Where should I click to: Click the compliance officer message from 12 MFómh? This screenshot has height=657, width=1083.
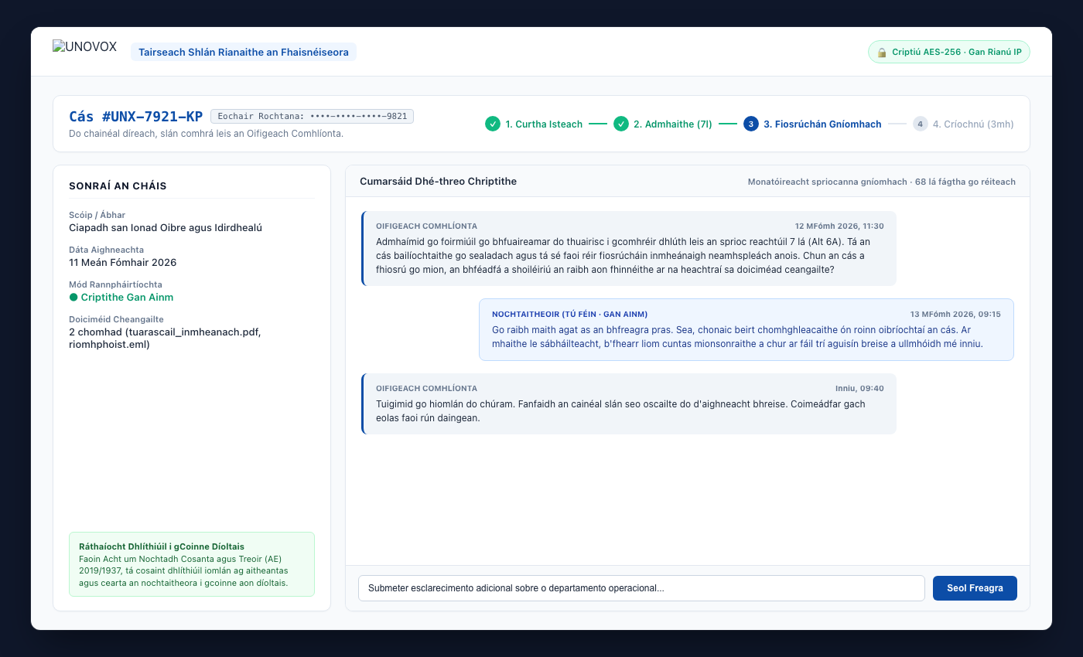pos(629,249)
